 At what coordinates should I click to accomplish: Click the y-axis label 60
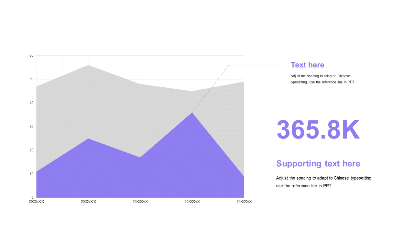point(31,56)
